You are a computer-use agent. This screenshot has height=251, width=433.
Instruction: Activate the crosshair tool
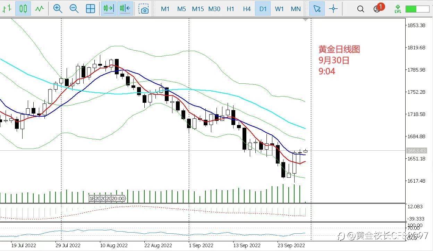pyautogui.click(x=333, y=9)
